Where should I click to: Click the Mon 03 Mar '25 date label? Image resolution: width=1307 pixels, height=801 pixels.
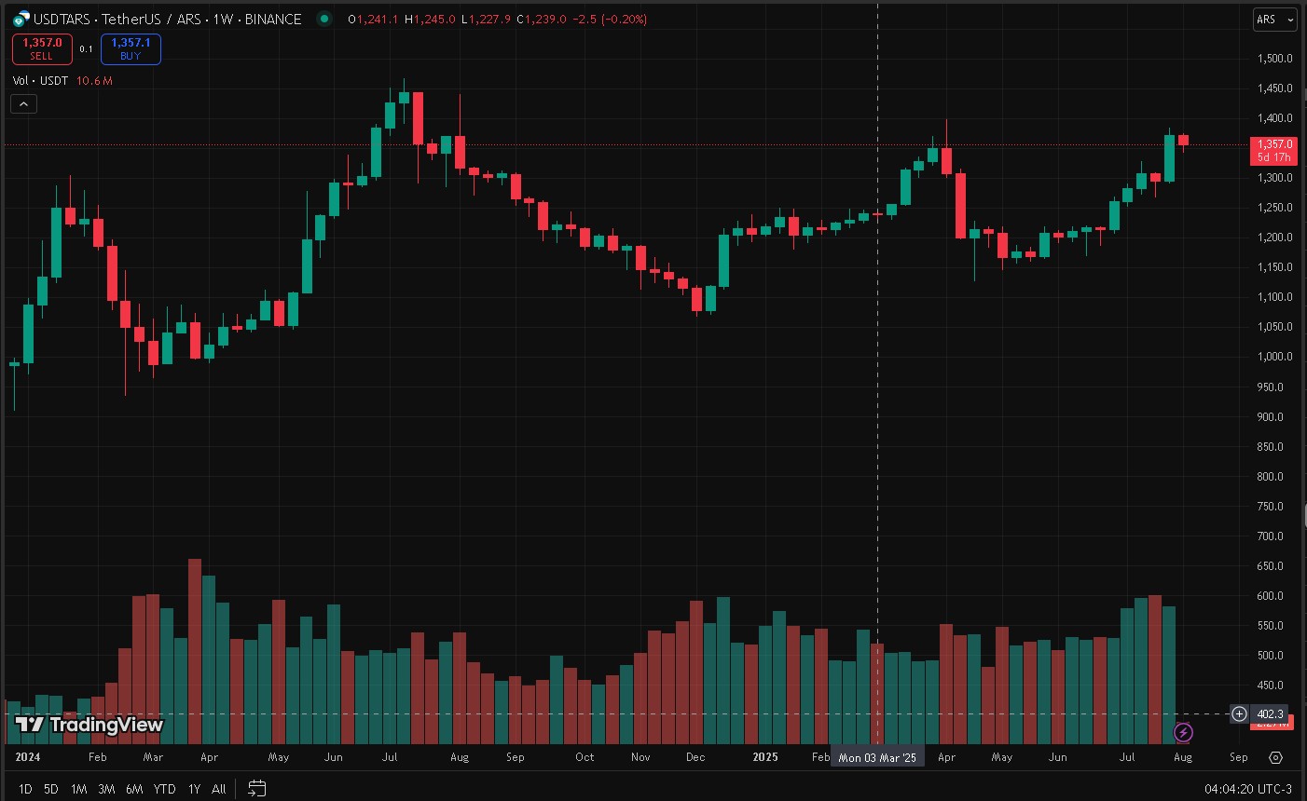(x=877, y=757)
